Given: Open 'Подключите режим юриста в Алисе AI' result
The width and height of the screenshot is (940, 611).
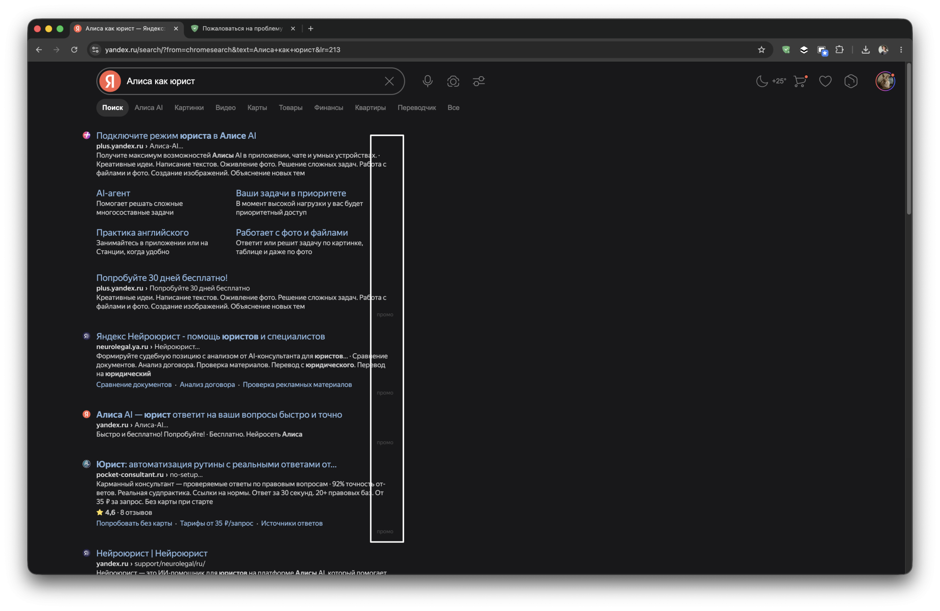Looking at the screenshot, I should tap(176, 135).
